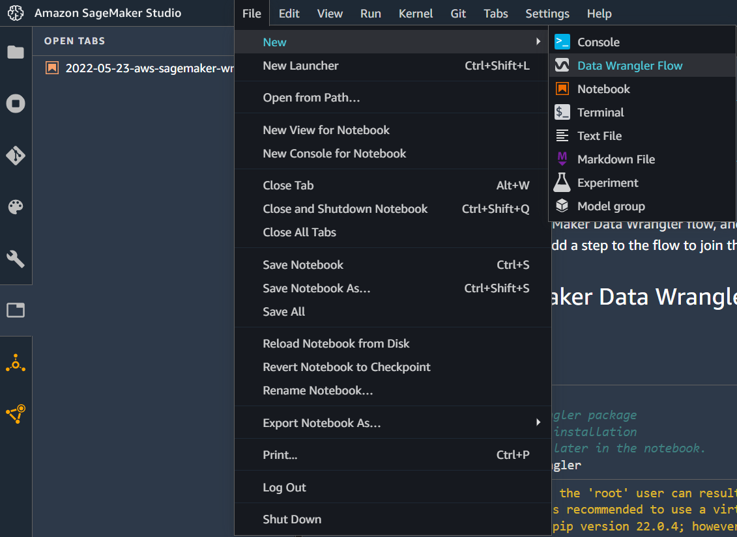Screen dimensions: 737x537
Task: Choose Open from Path... menu entry
Action: pyautogui.click(x=392, y=97)
